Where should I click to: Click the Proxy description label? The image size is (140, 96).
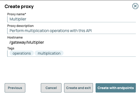[20, 26]
